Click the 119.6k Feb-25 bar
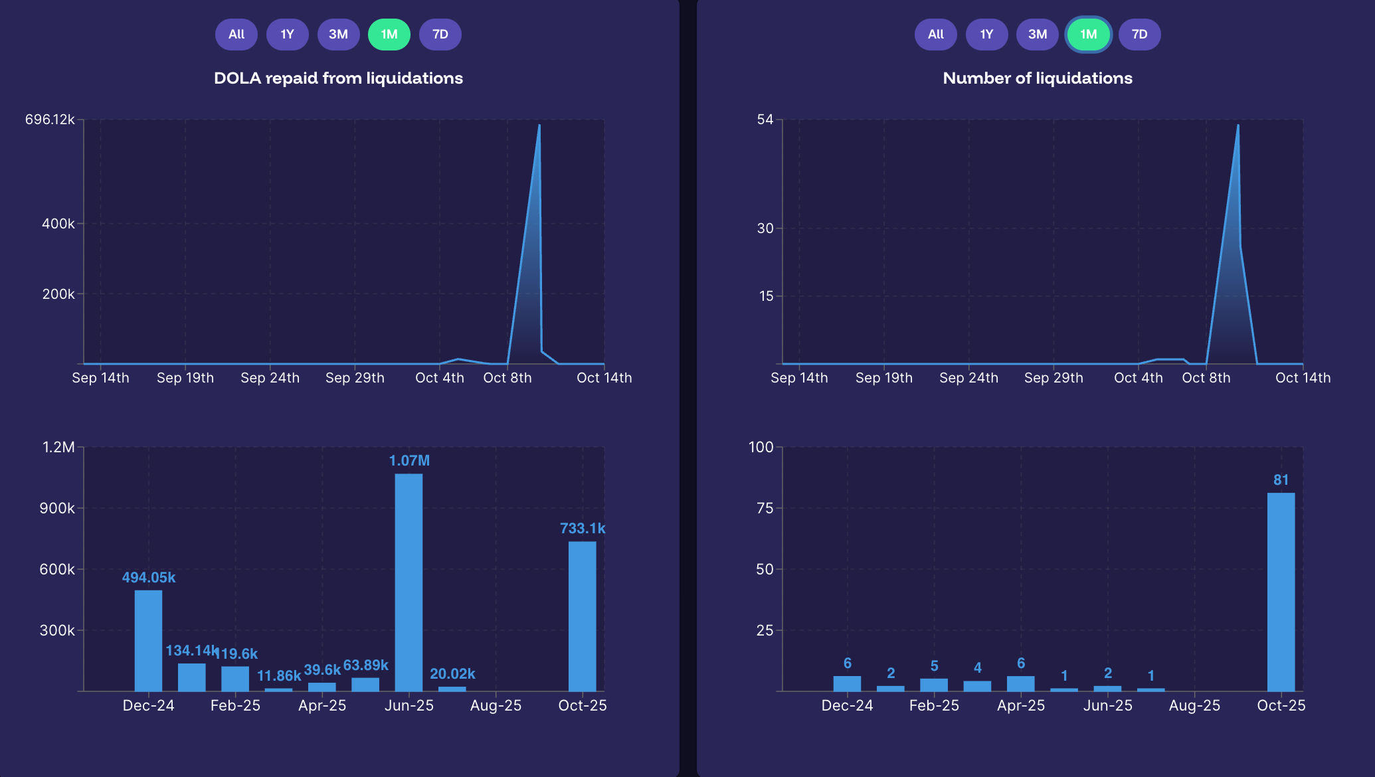The height and width of the screenshot is (777, 1375). 235,679
